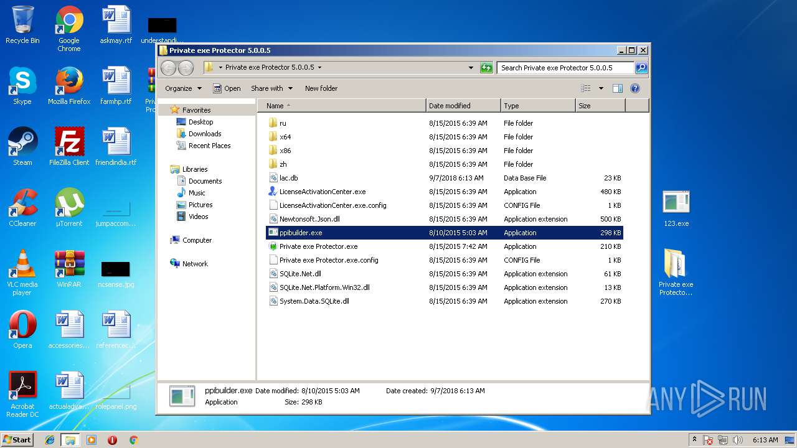
Task: Open WinRAR desktop shortcut
Action: [69, 269]
